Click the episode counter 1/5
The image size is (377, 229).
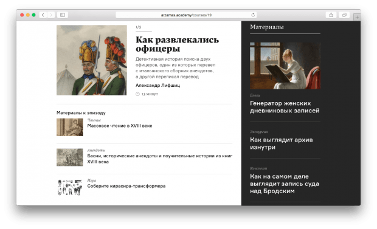coord(139,27)
